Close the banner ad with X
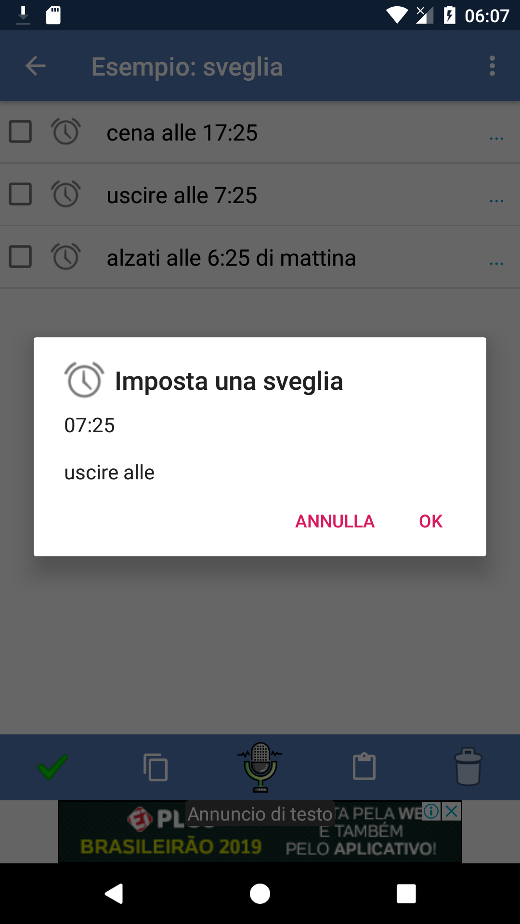Screen dimensions: 520x924 pyautogui.click(x=452, y=811)
